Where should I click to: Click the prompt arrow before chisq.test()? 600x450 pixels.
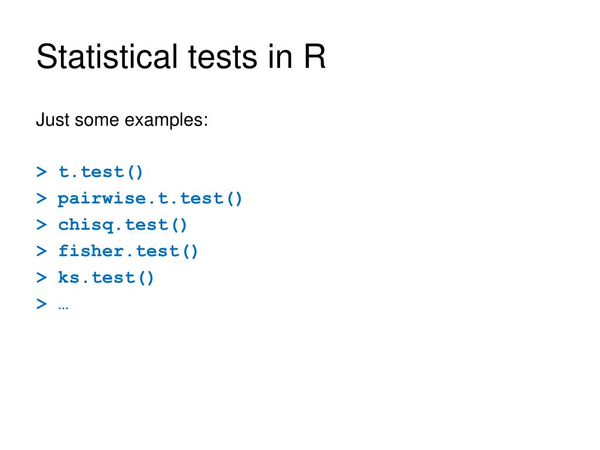42,225
